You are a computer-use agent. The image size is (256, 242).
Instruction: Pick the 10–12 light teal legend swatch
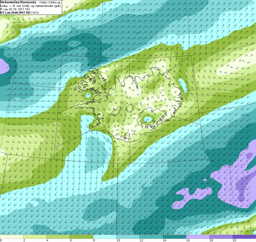point(128,237)
